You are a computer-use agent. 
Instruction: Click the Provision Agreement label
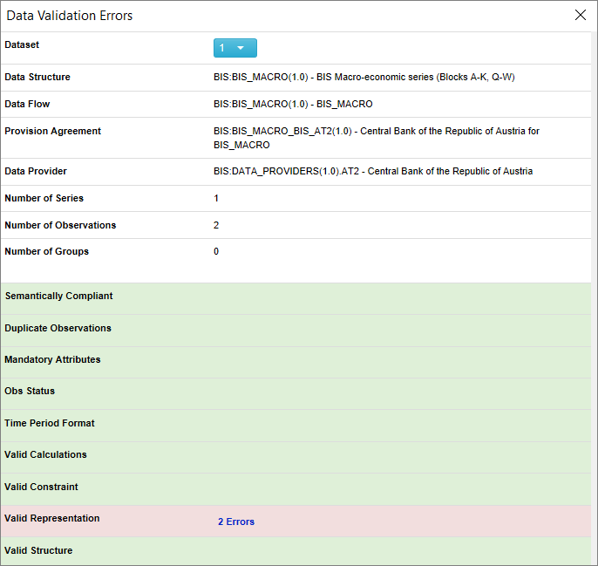click(52, 131)
